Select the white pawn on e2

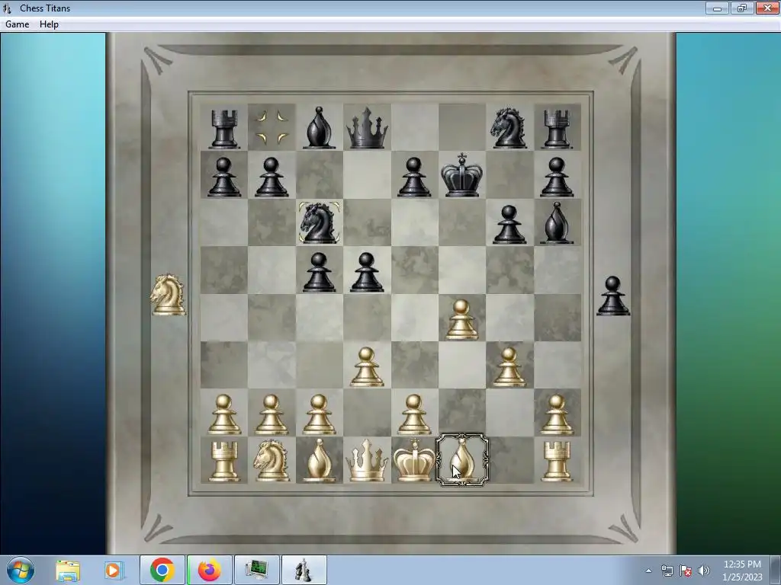pos(414,415)
